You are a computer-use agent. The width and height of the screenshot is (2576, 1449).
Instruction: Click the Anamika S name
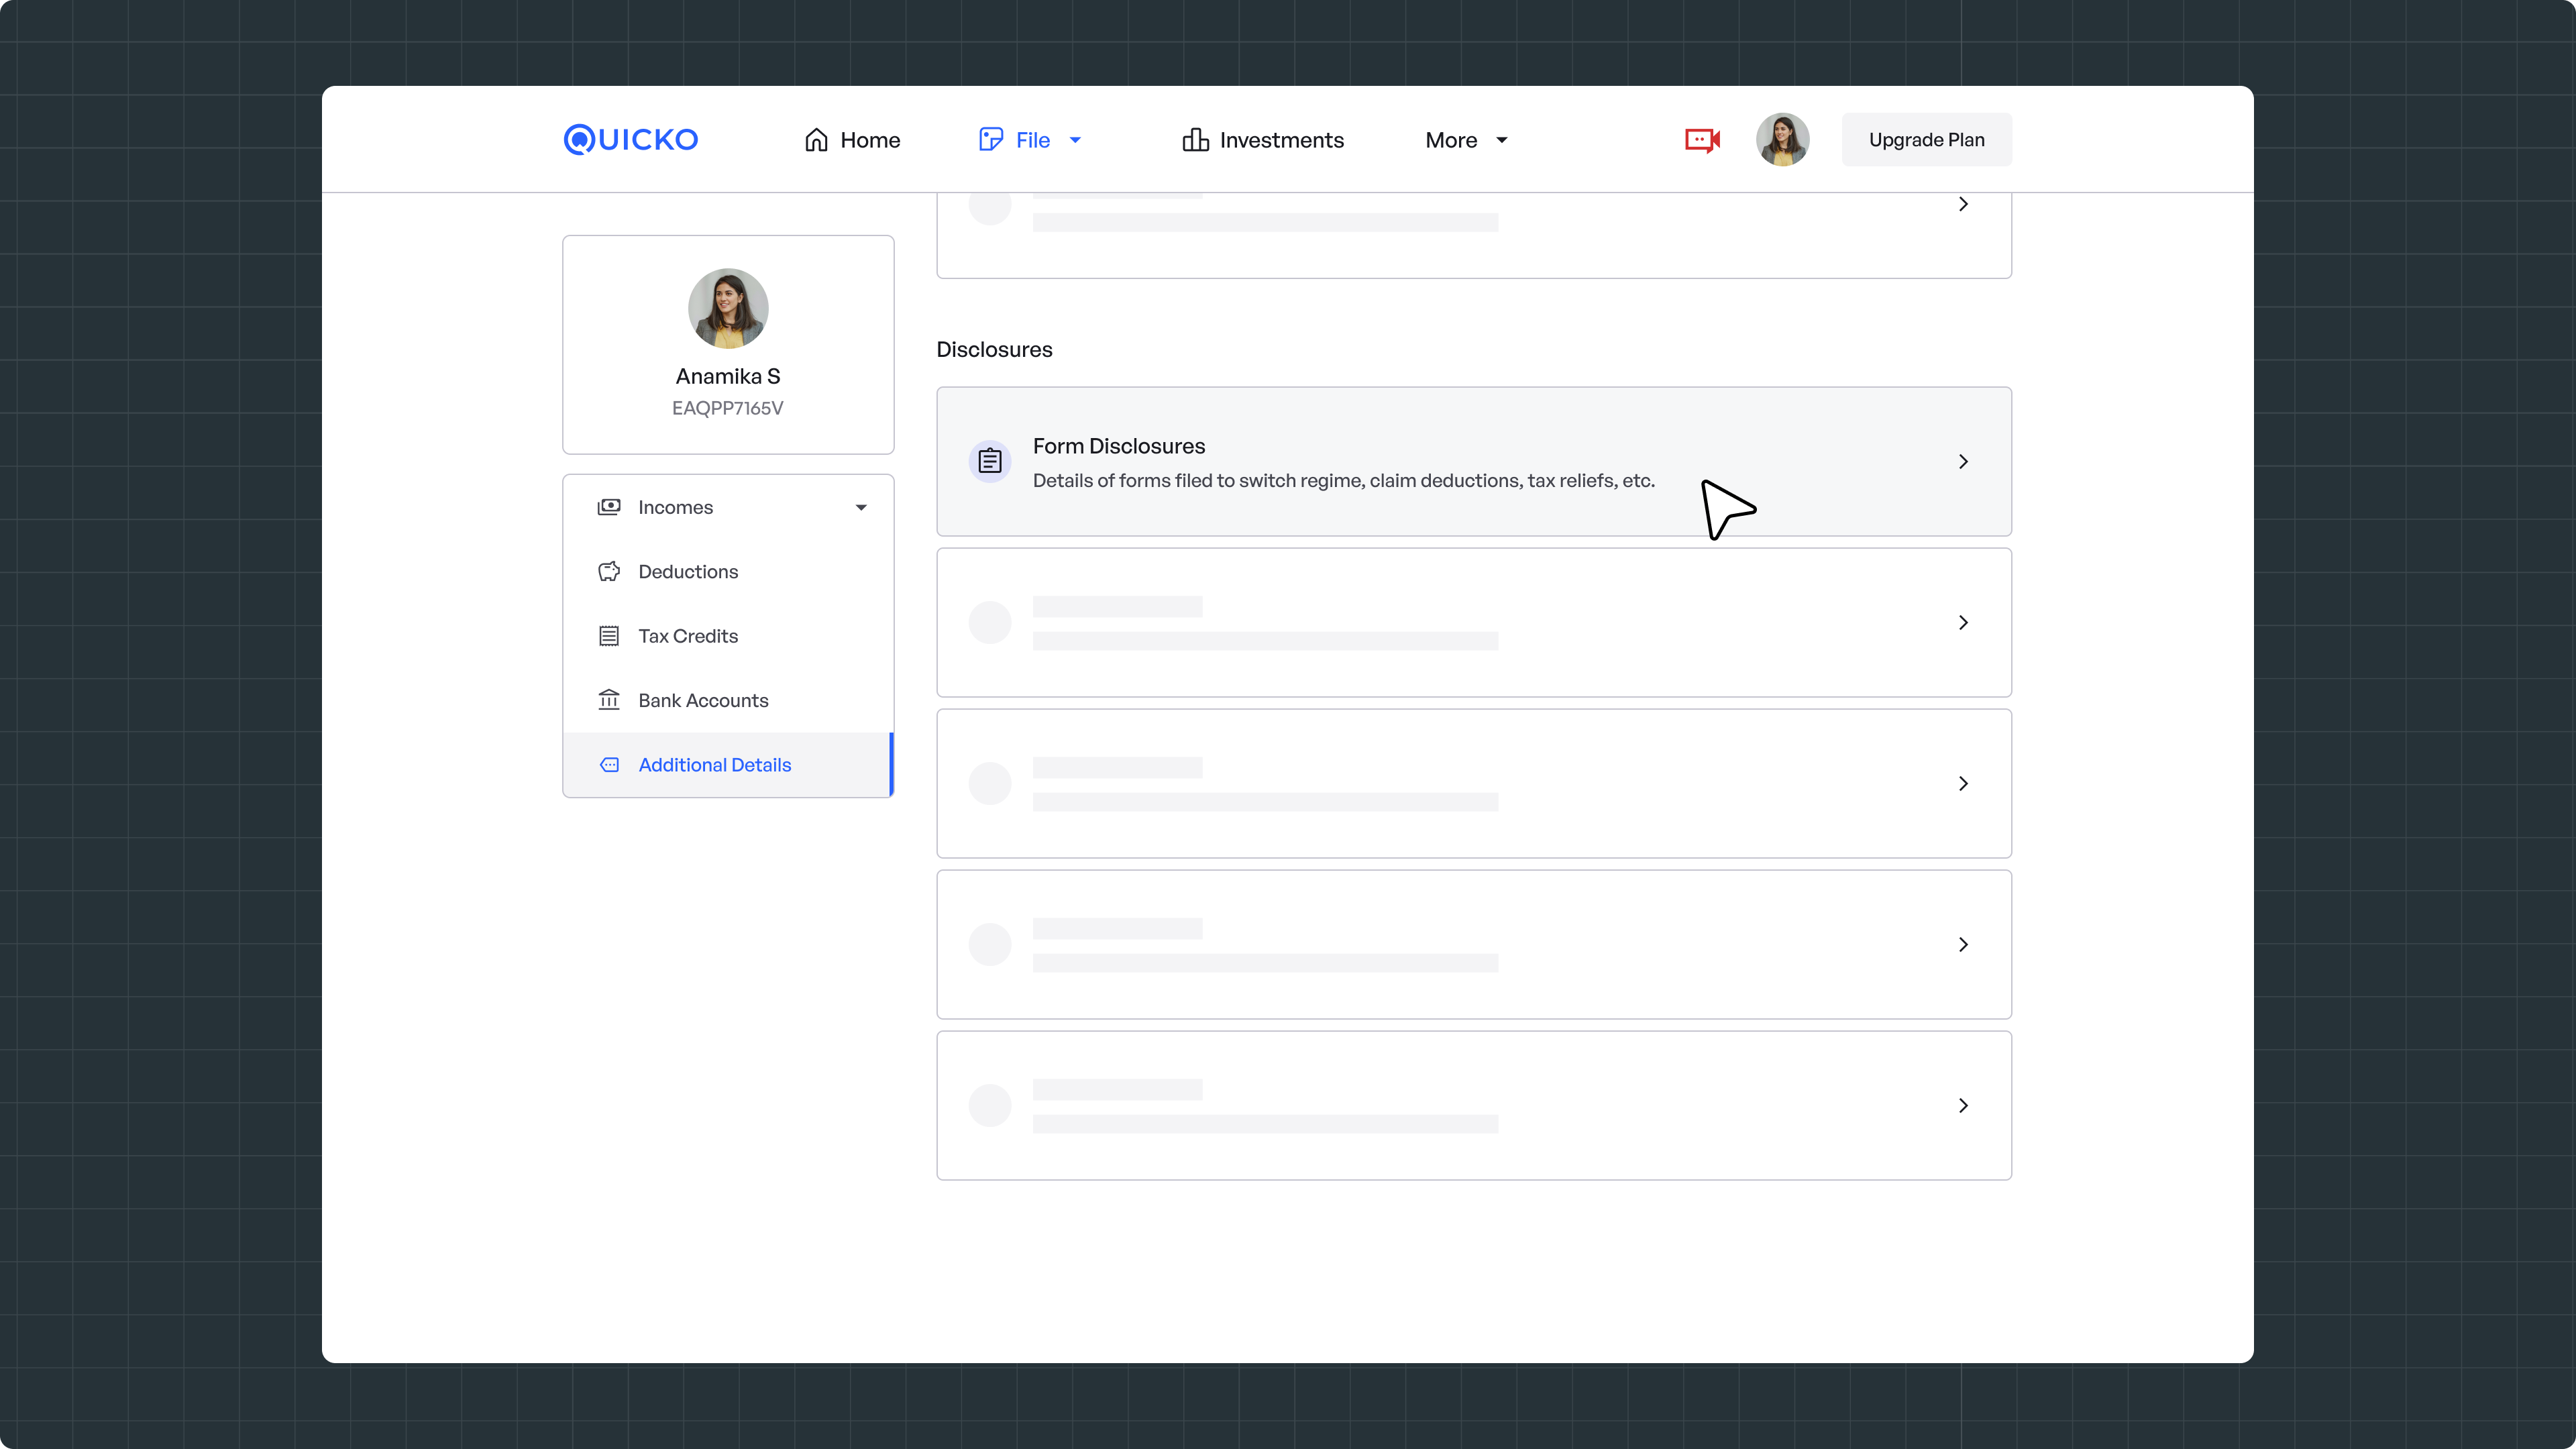[x=728, y=376]
